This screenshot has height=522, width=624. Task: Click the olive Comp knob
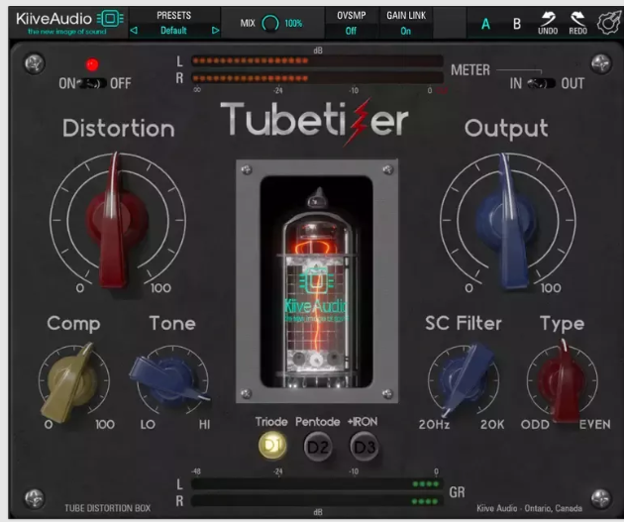[x=71, y=381]
